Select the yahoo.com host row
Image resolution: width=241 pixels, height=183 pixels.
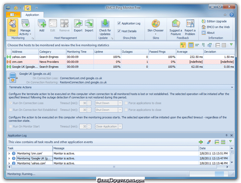[120, 57]
